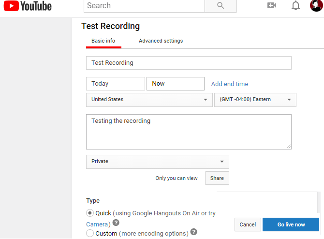Screen dimensions: 324x239
Task: Select the Quick type radio button
Action: 90,213
